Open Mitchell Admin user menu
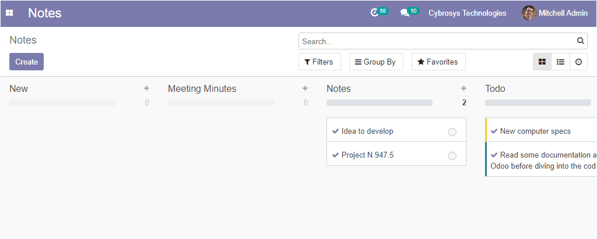This screenshot has height=239, width=597. pos(555,13)
